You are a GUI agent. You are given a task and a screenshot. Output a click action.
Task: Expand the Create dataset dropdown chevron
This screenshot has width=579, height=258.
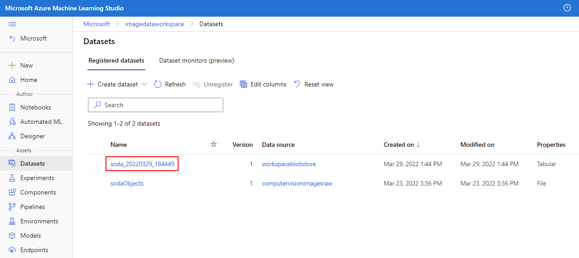[x=144, y=84]
